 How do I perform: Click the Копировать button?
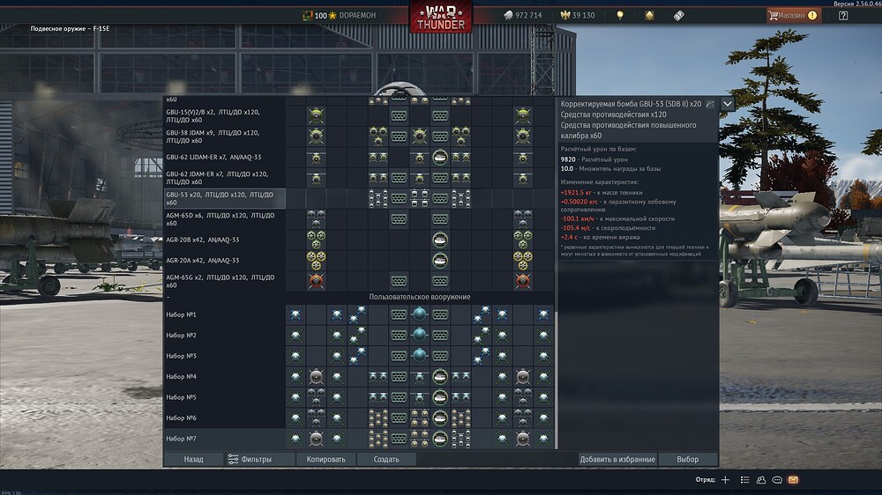[x=325, y=459]
